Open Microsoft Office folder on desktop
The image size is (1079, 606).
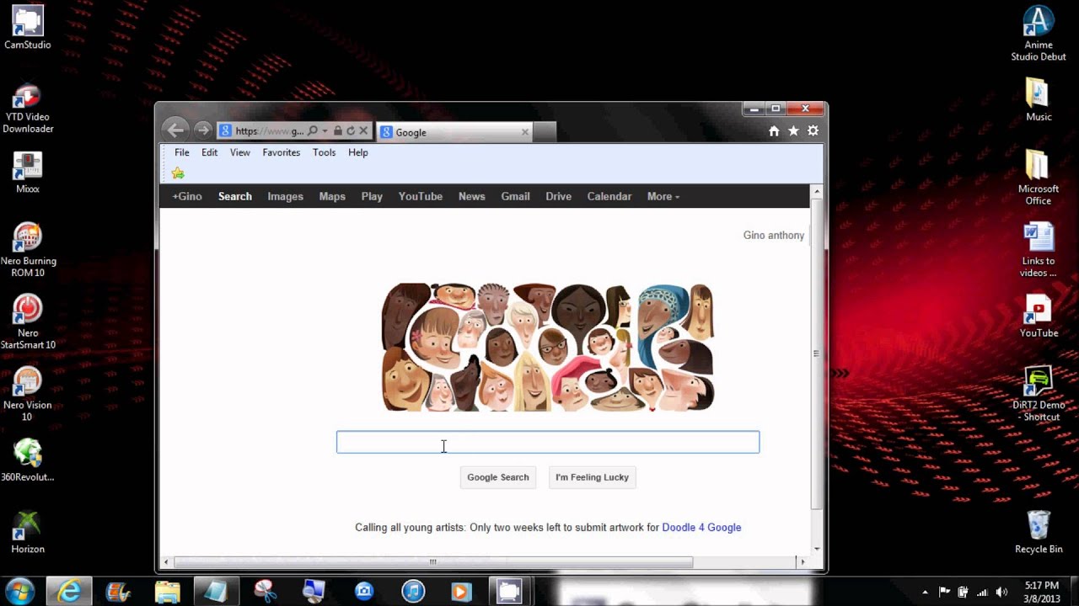[x=1039, y=178]
